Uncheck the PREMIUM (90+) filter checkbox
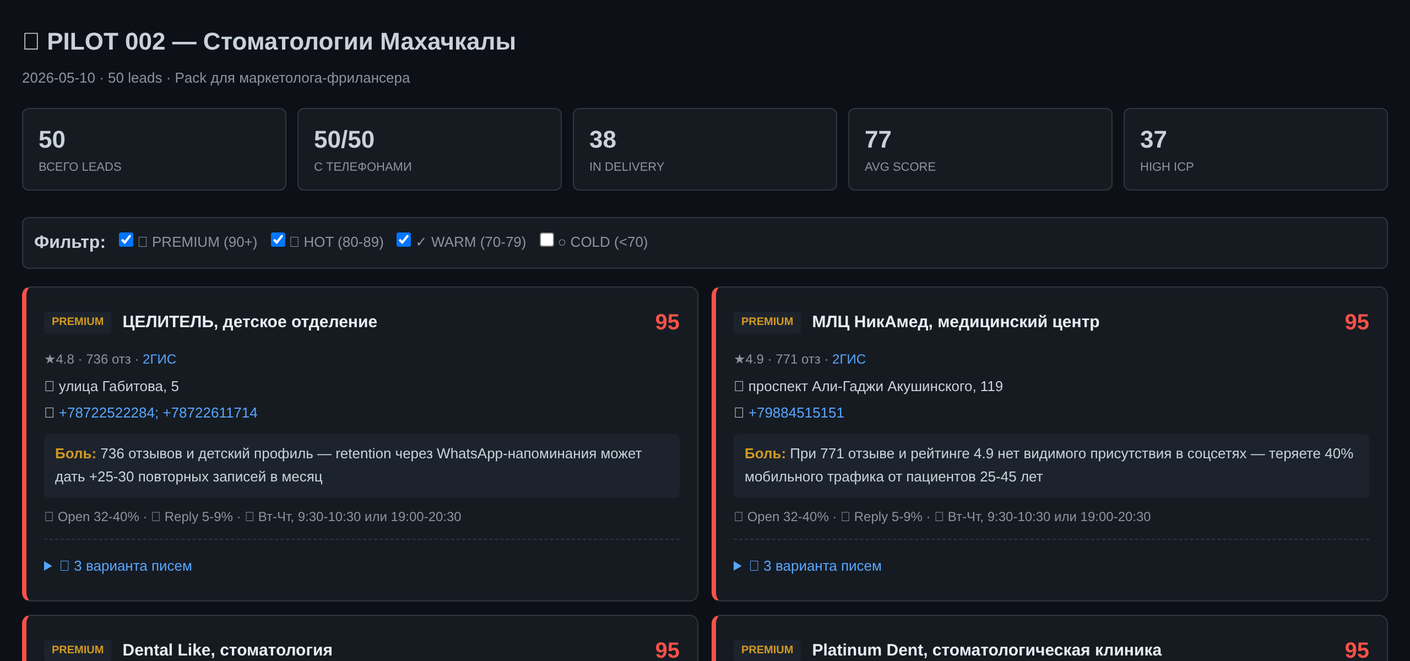 coord(126,240)
